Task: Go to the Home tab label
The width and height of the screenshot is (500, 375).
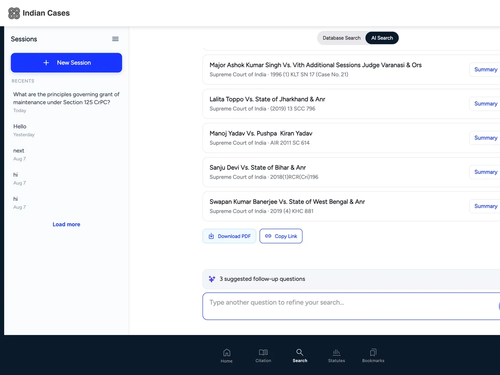Action: click(x=227, y=361)
